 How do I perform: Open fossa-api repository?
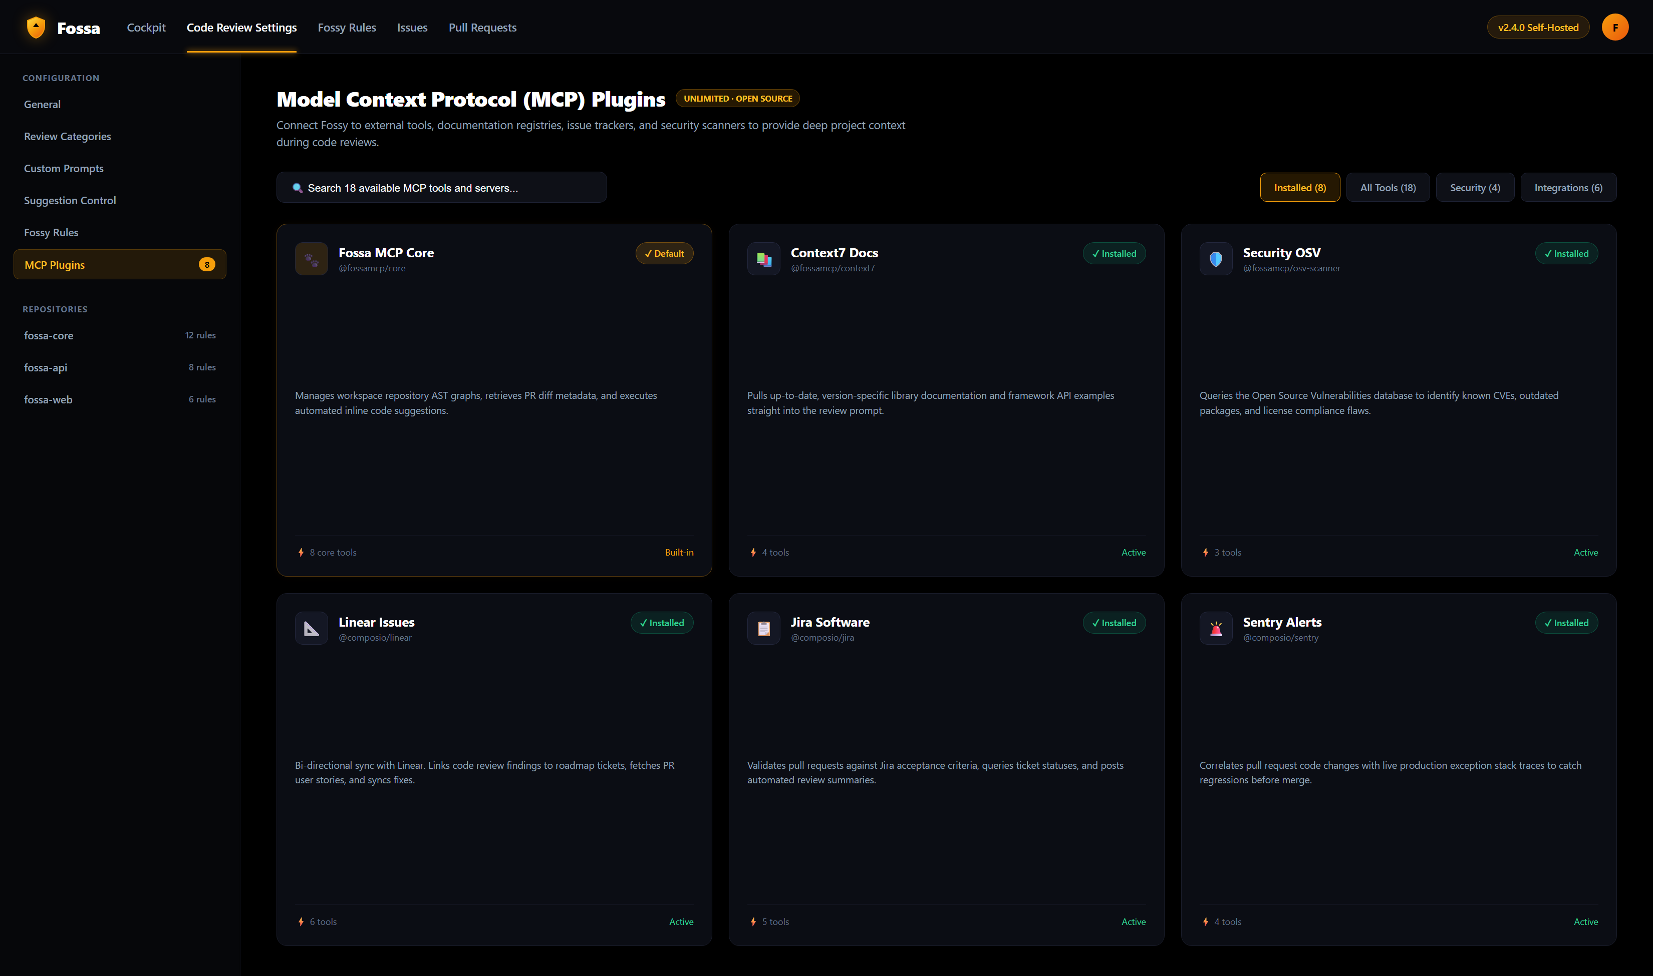pyautogui.click(x=120, y=368)
